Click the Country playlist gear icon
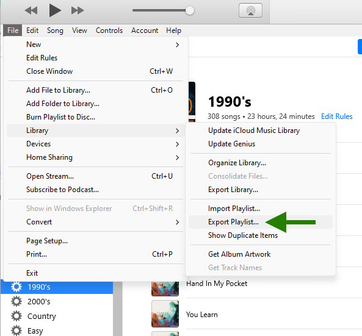 (x=16, y=316)
